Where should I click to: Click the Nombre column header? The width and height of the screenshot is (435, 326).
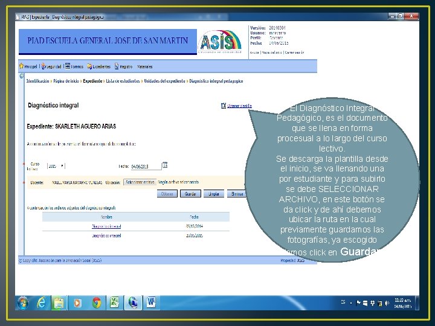click(106, 217)
